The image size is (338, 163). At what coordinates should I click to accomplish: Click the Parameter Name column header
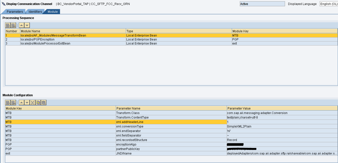point(128,108)
